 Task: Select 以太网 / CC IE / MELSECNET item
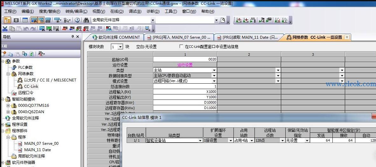point(50,80)
